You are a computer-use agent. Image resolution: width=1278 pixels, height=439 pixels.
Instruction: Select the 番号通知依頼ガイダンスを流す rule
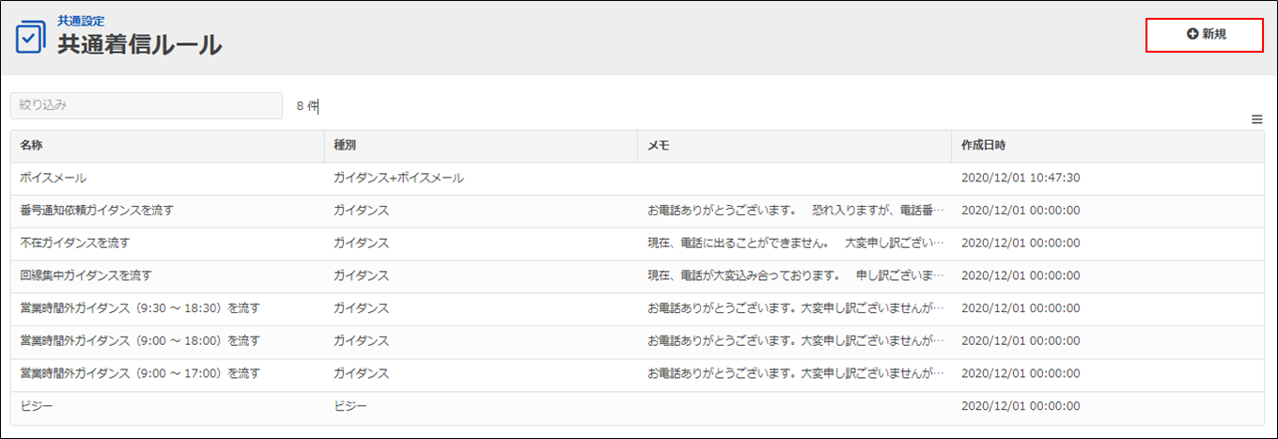[97, 211]
